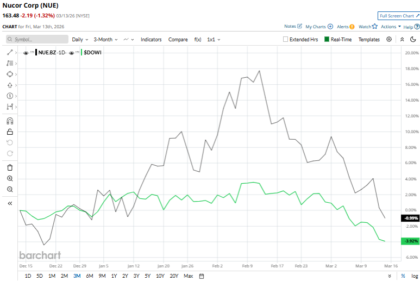The image size is (420, 281).
Task: Open the Actions dropdown menu
Action: [x=391, y=27]
